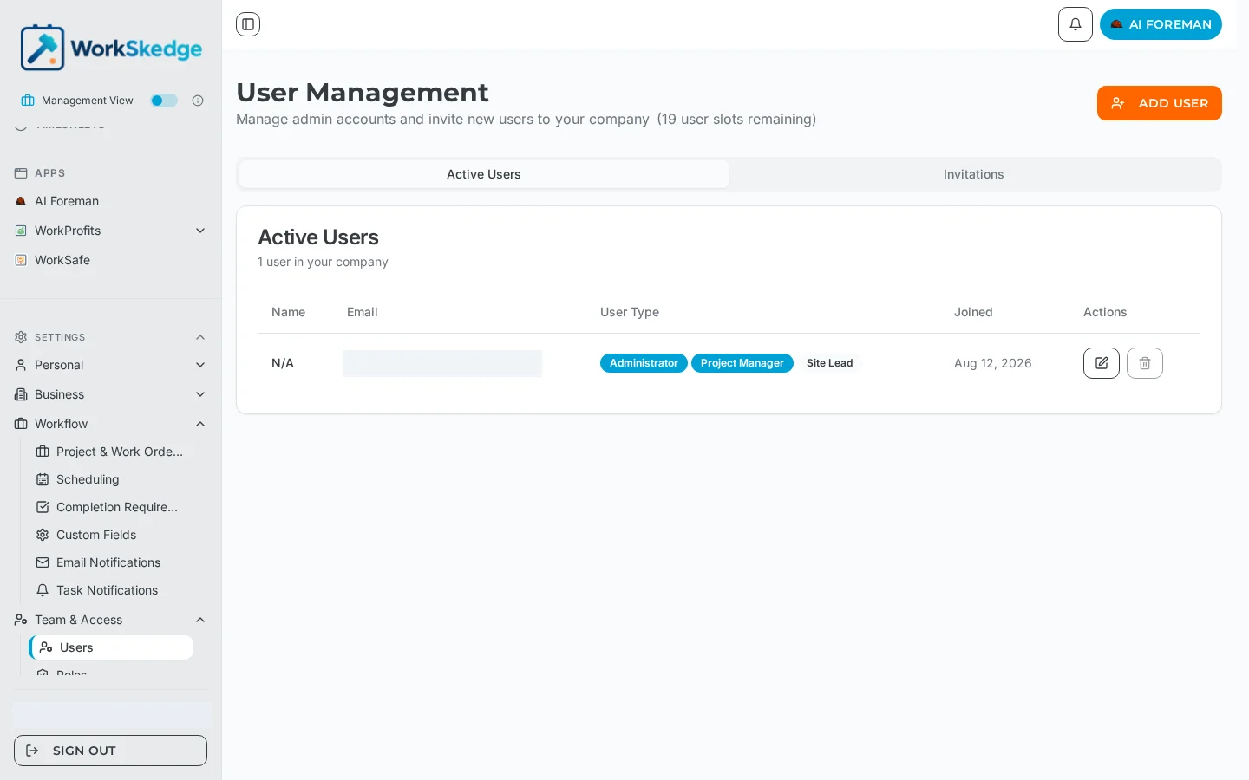Viewport: 1249px width, 780px height.
Task: Click the Personal person icon
Action: tap(21, 365)
